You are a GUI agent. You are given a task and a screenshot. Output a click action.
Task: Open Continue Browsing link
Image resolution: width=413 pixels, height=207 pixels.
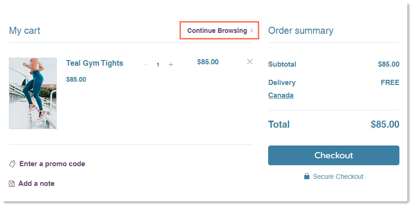(x=217, y=31)
